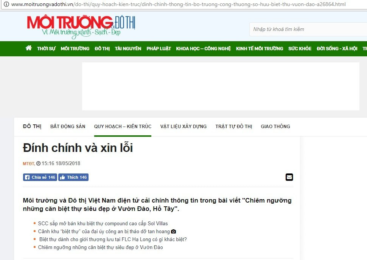367x260 pixels.
Task: Focus the 'Nhập từ khoá tìm kiếm' search box
Action: coord(308,29)
